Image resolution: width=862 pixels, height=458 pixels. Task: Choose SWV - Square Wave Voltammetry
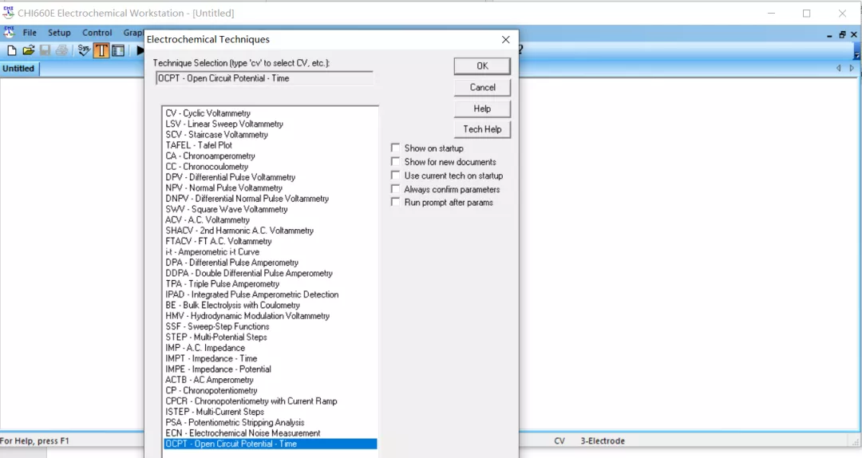(x=227, y=210)
